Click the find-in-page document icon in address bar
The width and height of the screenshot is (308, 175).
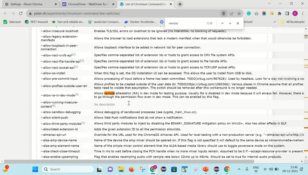point(223,13)
